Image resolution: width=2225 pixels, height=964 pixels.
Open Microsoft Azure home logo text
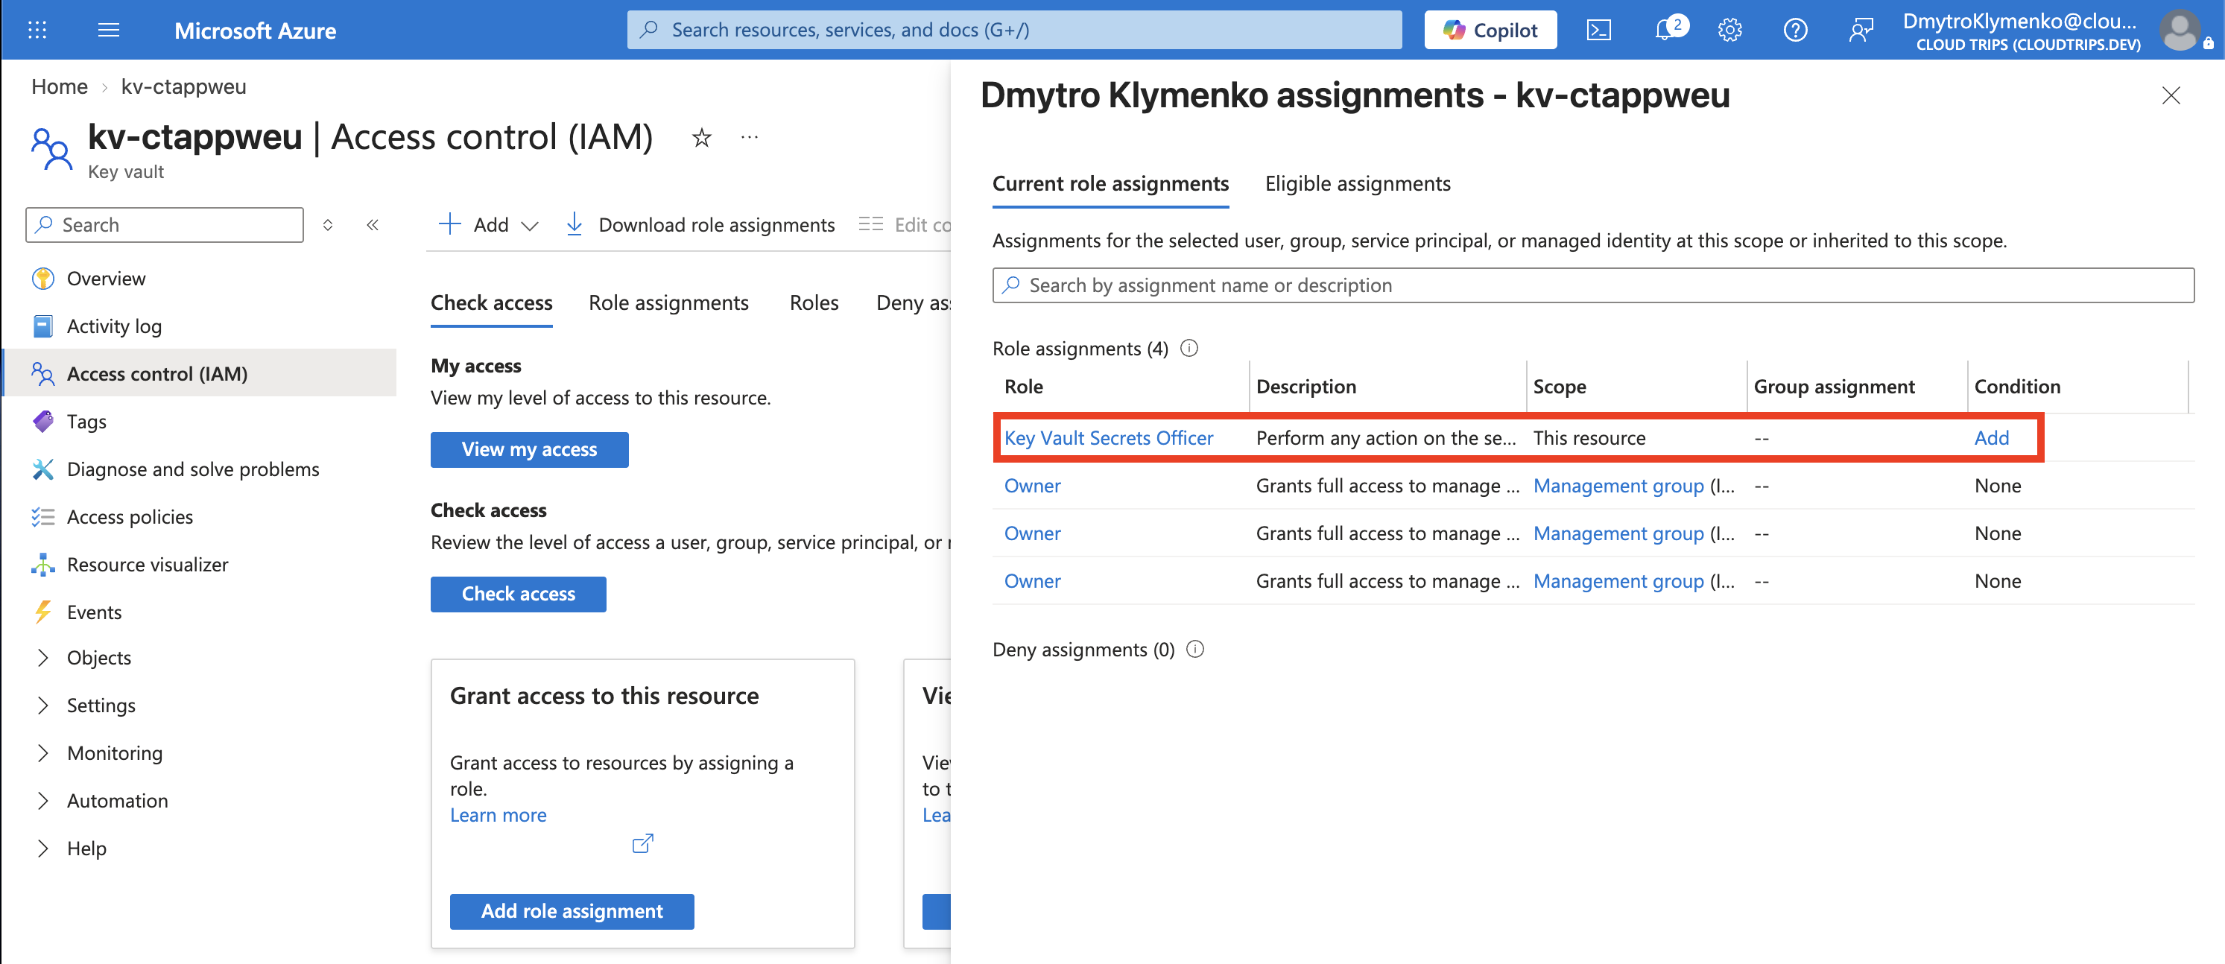(255, 31)
